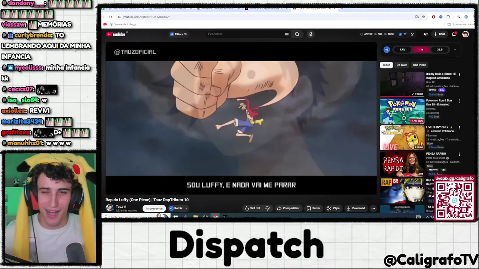The image size is (479, 269).
Task: Open the Todos os marcadores folder
Action: (x=461, y=24)
